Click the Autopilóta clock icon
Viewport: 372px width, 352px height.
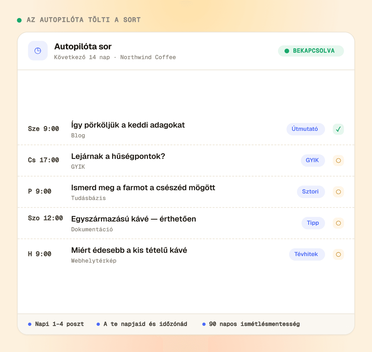tap(38, 51)
